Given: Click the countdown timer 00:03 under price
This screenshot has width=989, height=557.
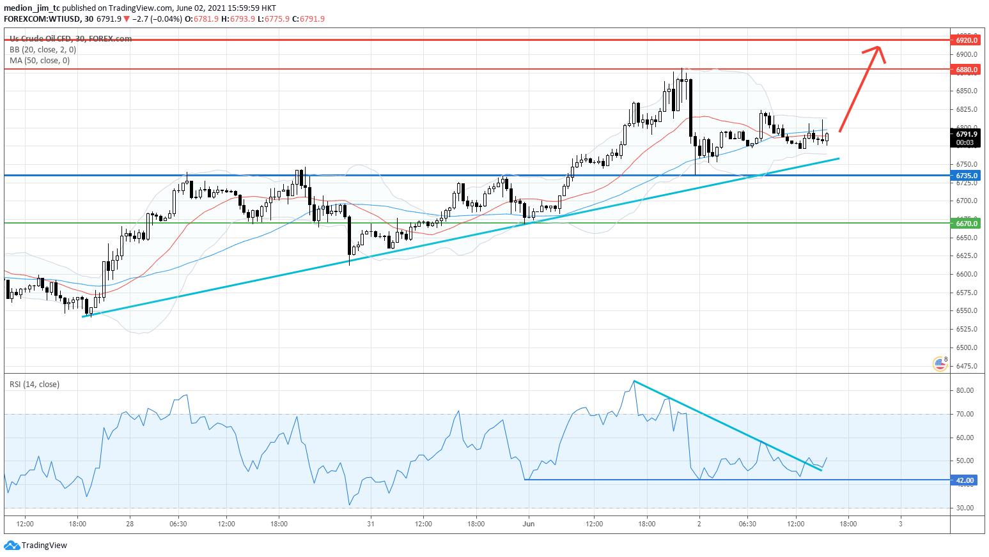Looking at the screenshot, I should coord(967,143).
